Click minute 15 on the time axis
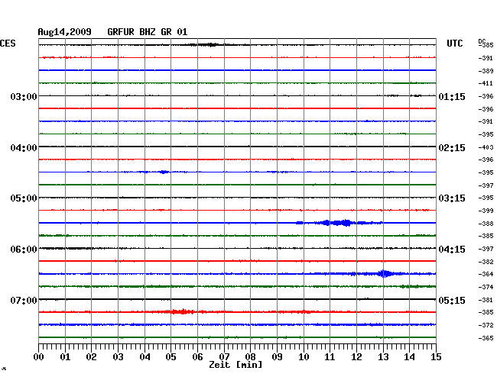This screenshot has width=497, height=377. coord(436,356)
